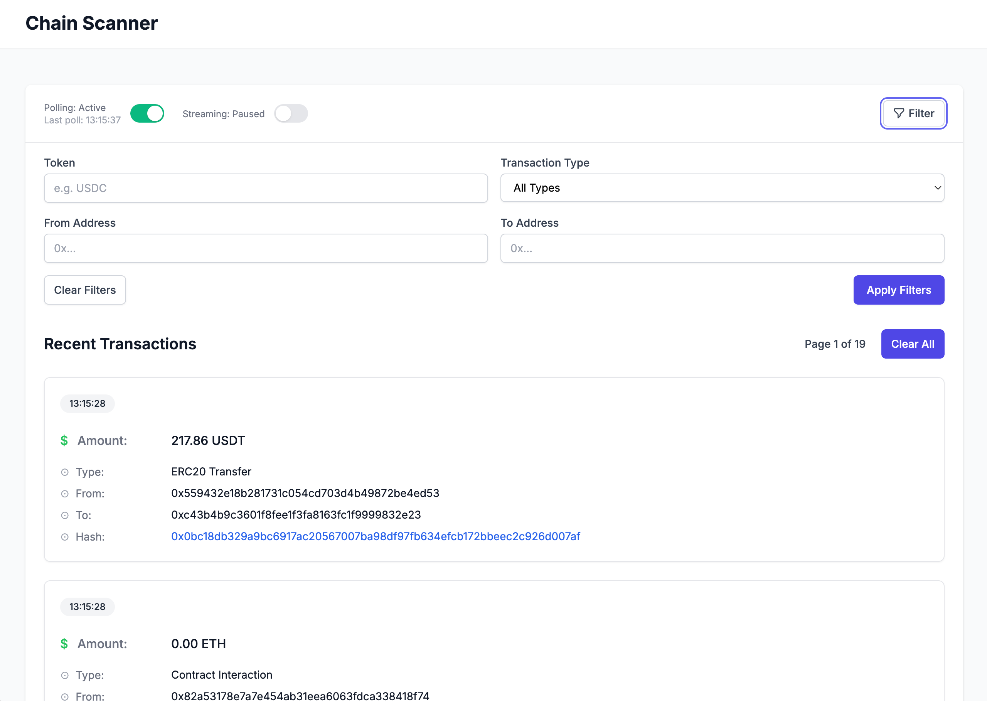Click the Recent Transactions heading
The height and width of the screenshot is (701, 987).
(x=120, y=344)
